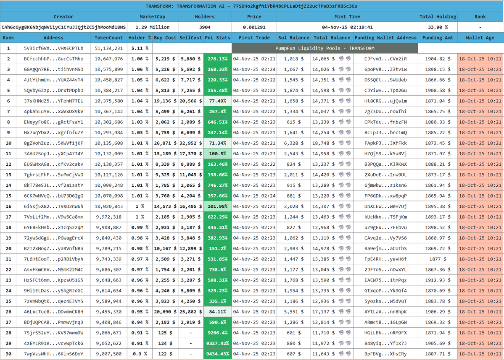Viewport: 504px width, 360px height.
Task: Click the TRANSFORM token title bar
Action: point(252,6)
